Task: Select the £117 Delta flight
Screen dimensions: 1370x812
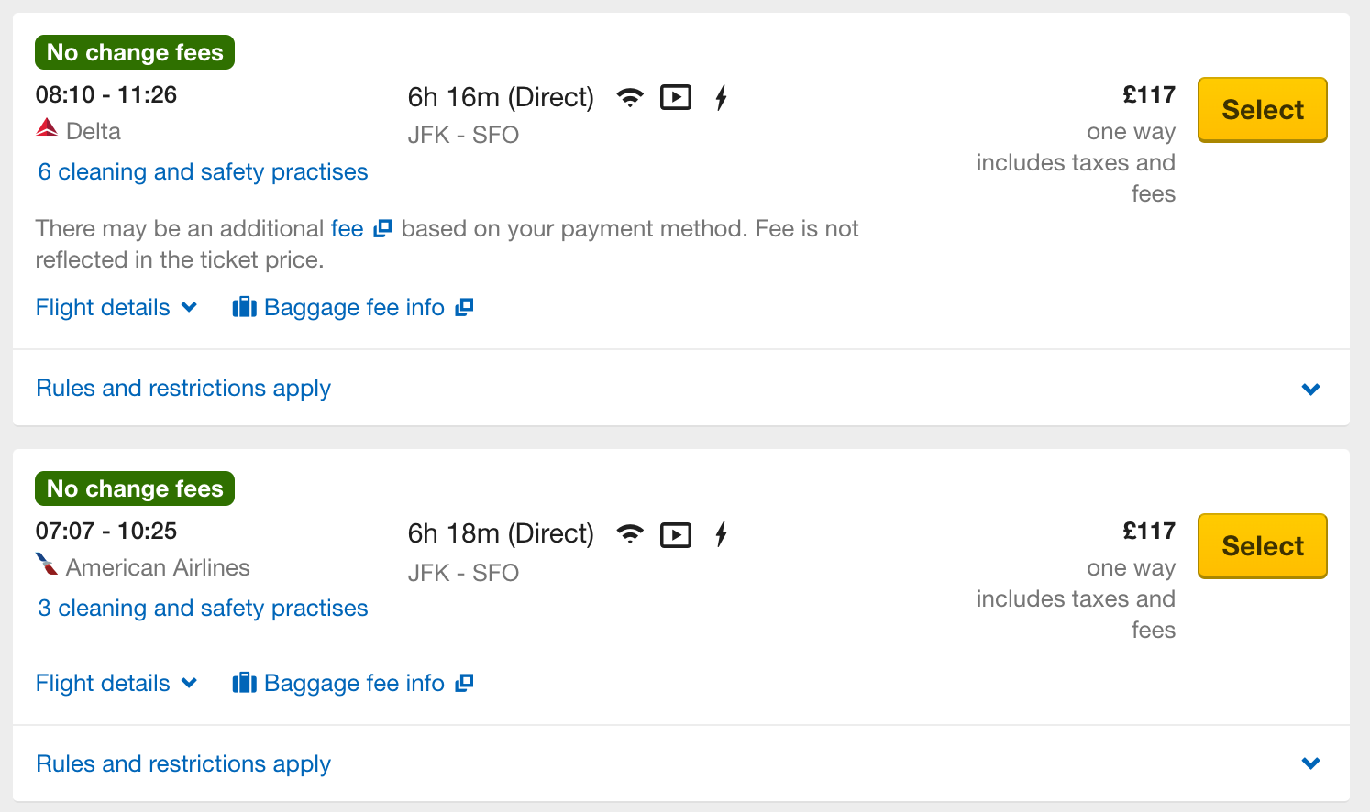Action: click(1262, 110)
